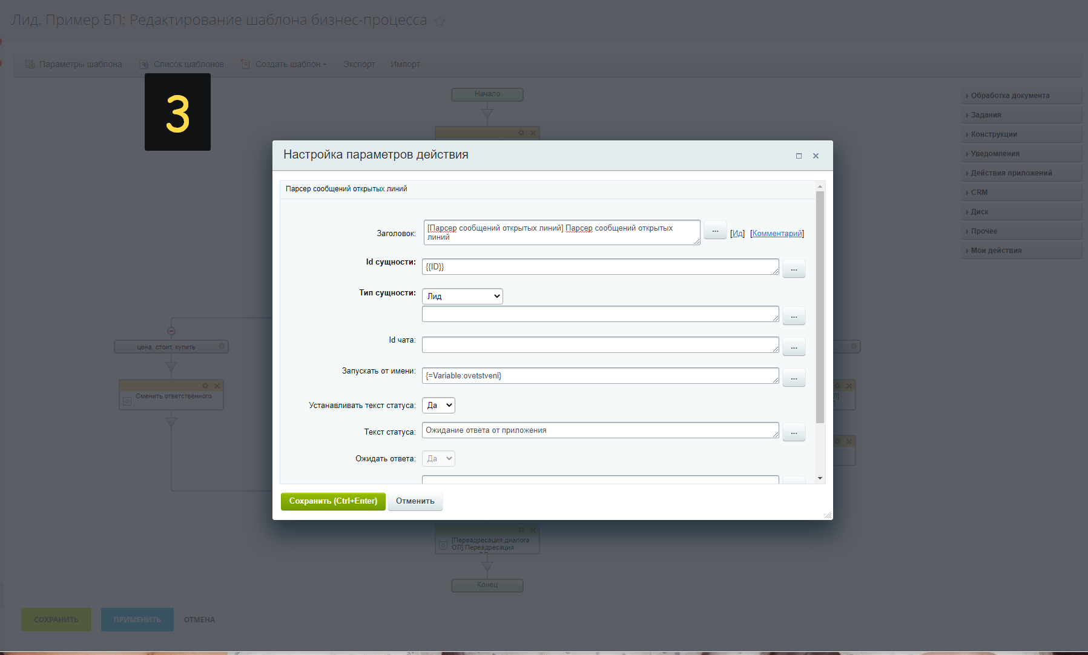
Task: Click the СОХРАНИТЬ button below the workflow canvas
Action: pyautogui.click(x=56, y=620)
